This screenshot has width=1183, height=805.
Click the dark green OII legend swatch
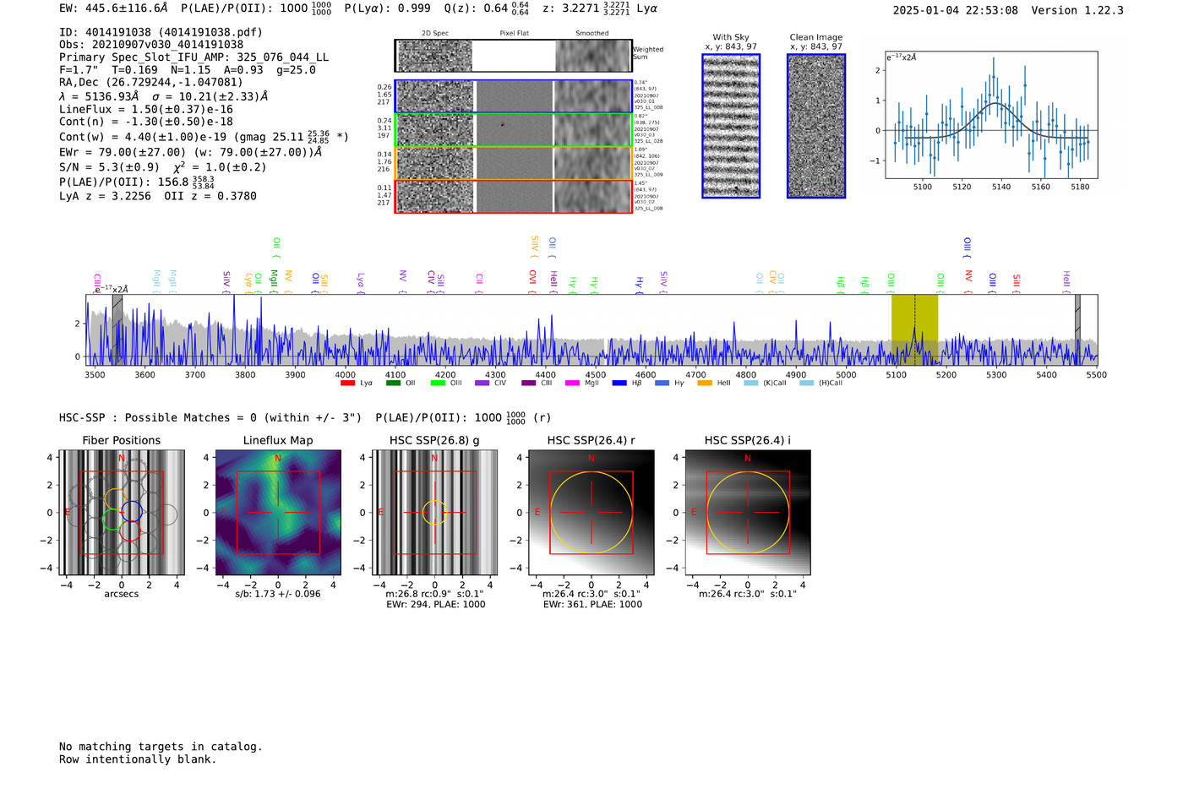393,383
